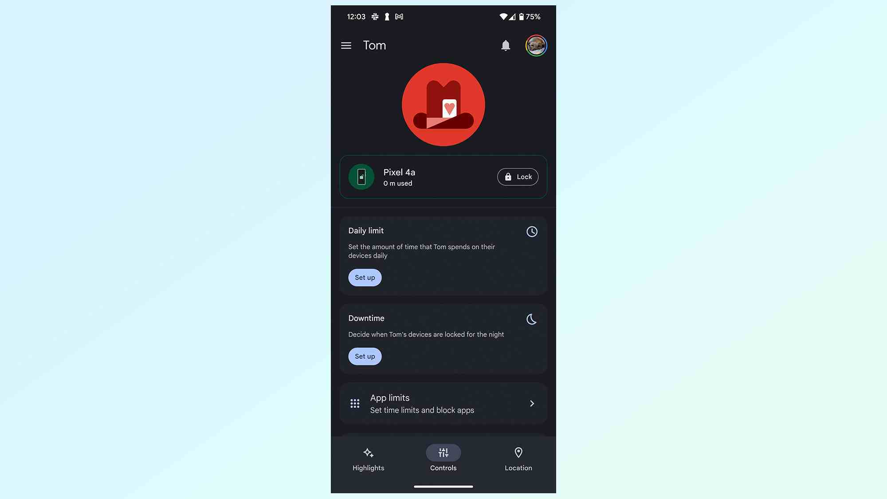Tap the Daily limit clock icon

coord(531,231)
